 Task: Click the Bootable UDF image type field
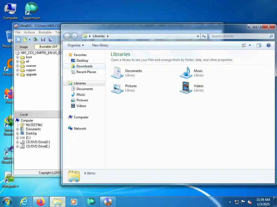(47, 46)
